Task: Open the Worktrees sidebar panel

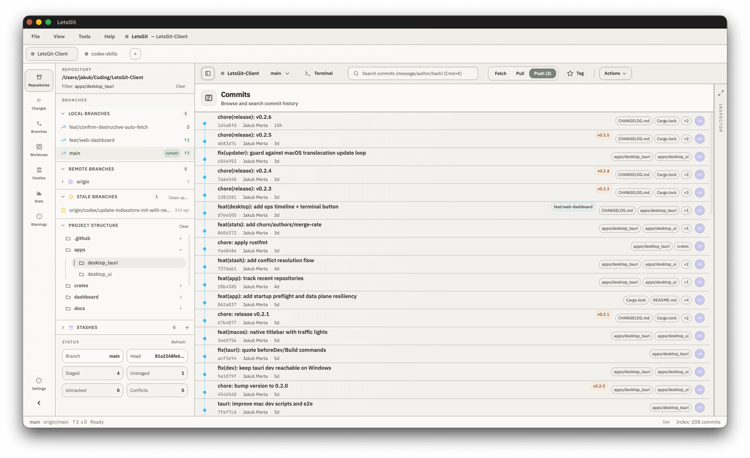Action: point(39,150)
